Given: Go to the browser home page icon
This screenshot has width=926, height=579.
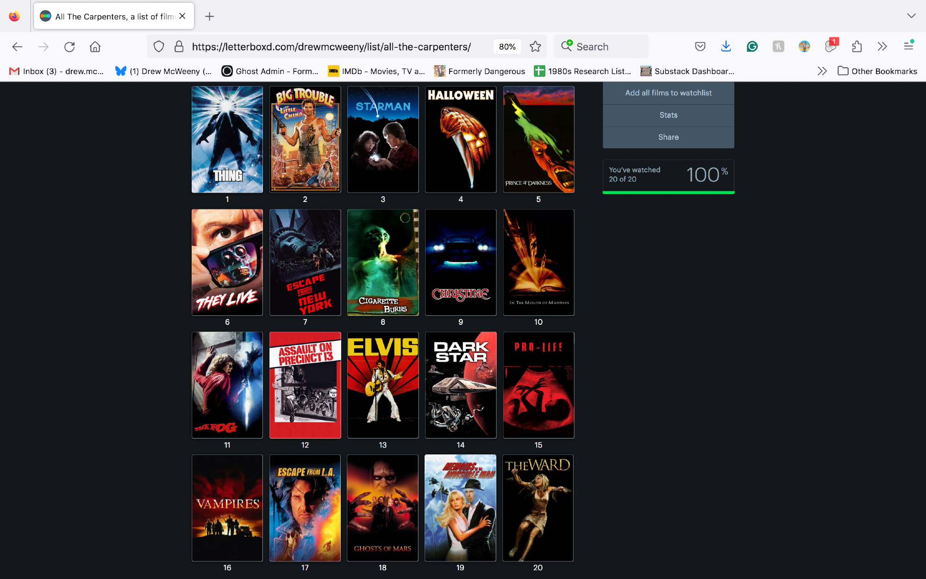Looking at the screenshot, I should 95,47.
